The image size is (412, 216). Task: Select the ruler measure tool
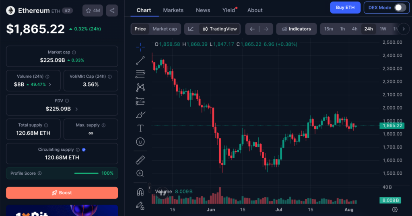[140, 160]
